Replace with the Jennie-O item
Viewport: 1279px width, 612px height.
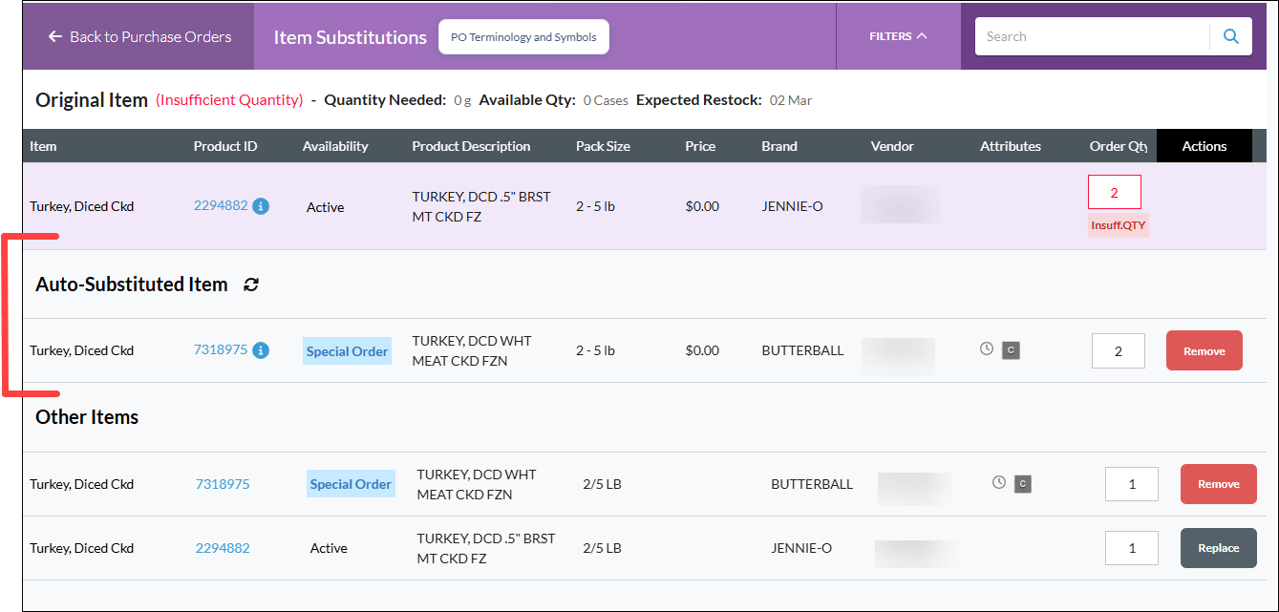pyautogui.click(x=1218, y=548)
